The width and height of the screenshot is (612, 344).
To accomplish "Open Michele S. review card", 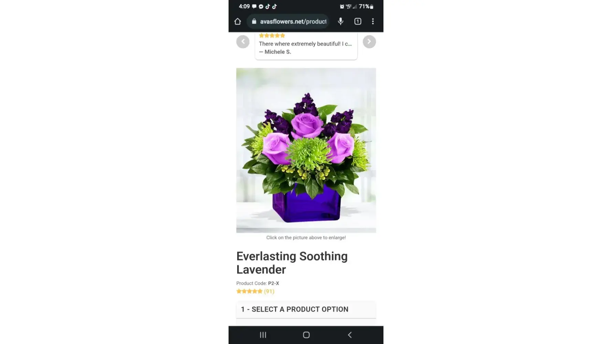I will (306, 46).
